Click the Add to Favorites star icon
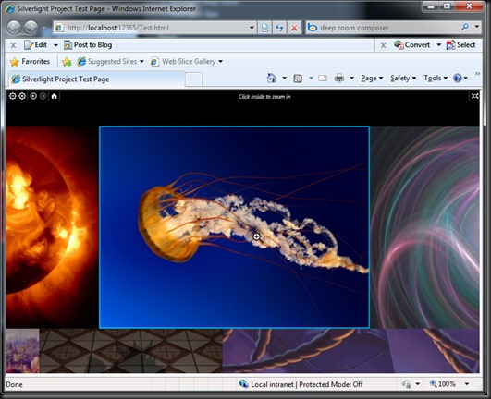491x399 pixels. pos(67,62)
